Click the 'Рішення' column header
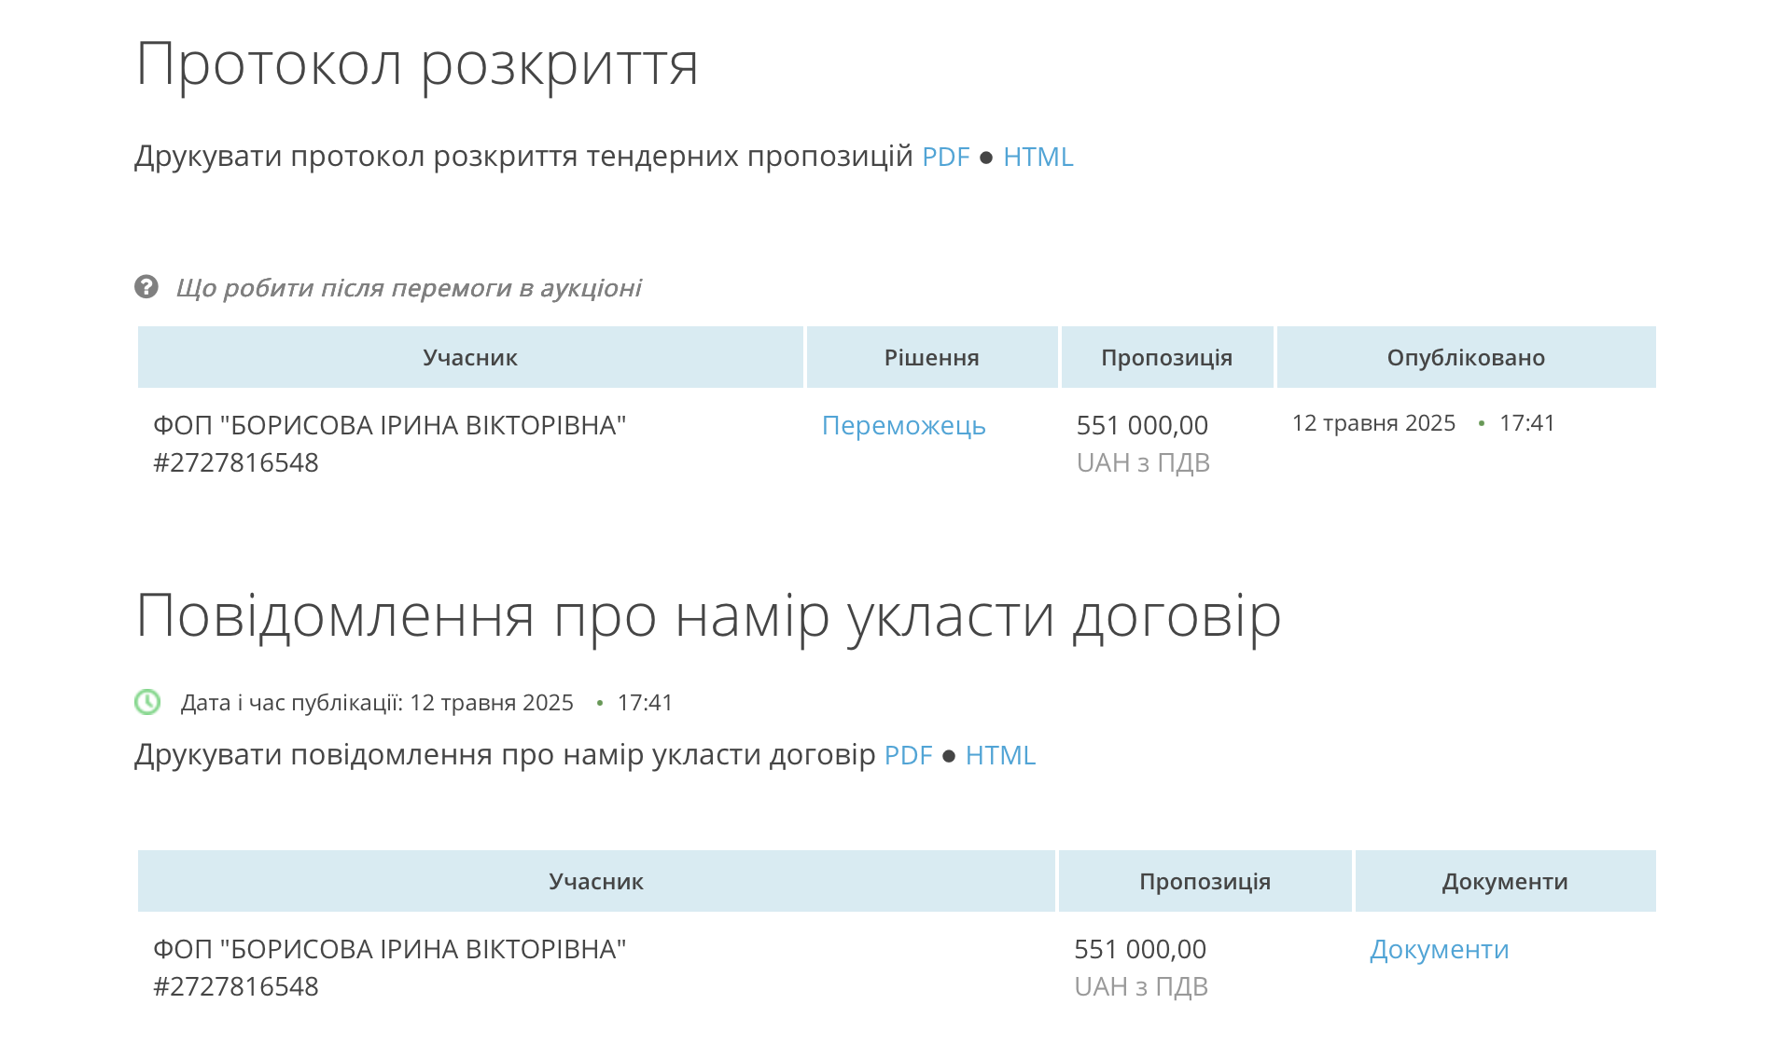This screenshot has height=1059, width=1769. 931,358
